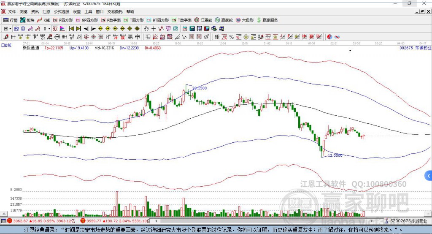Jump to last bar with skip-forward icon

pos(78,29)
